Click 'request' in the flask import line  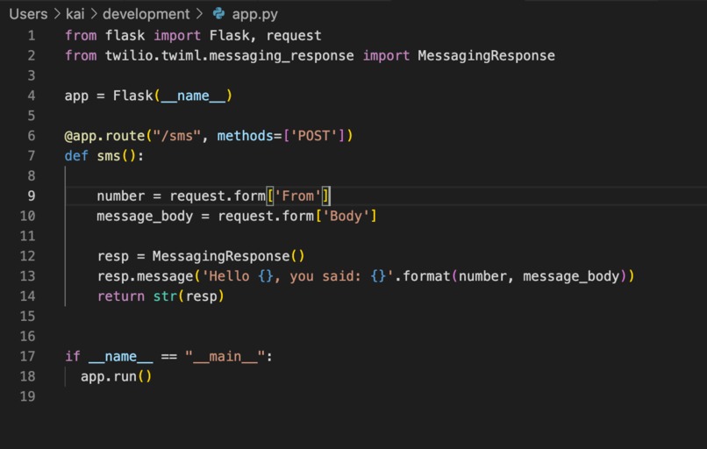click(x=294, y=36)
